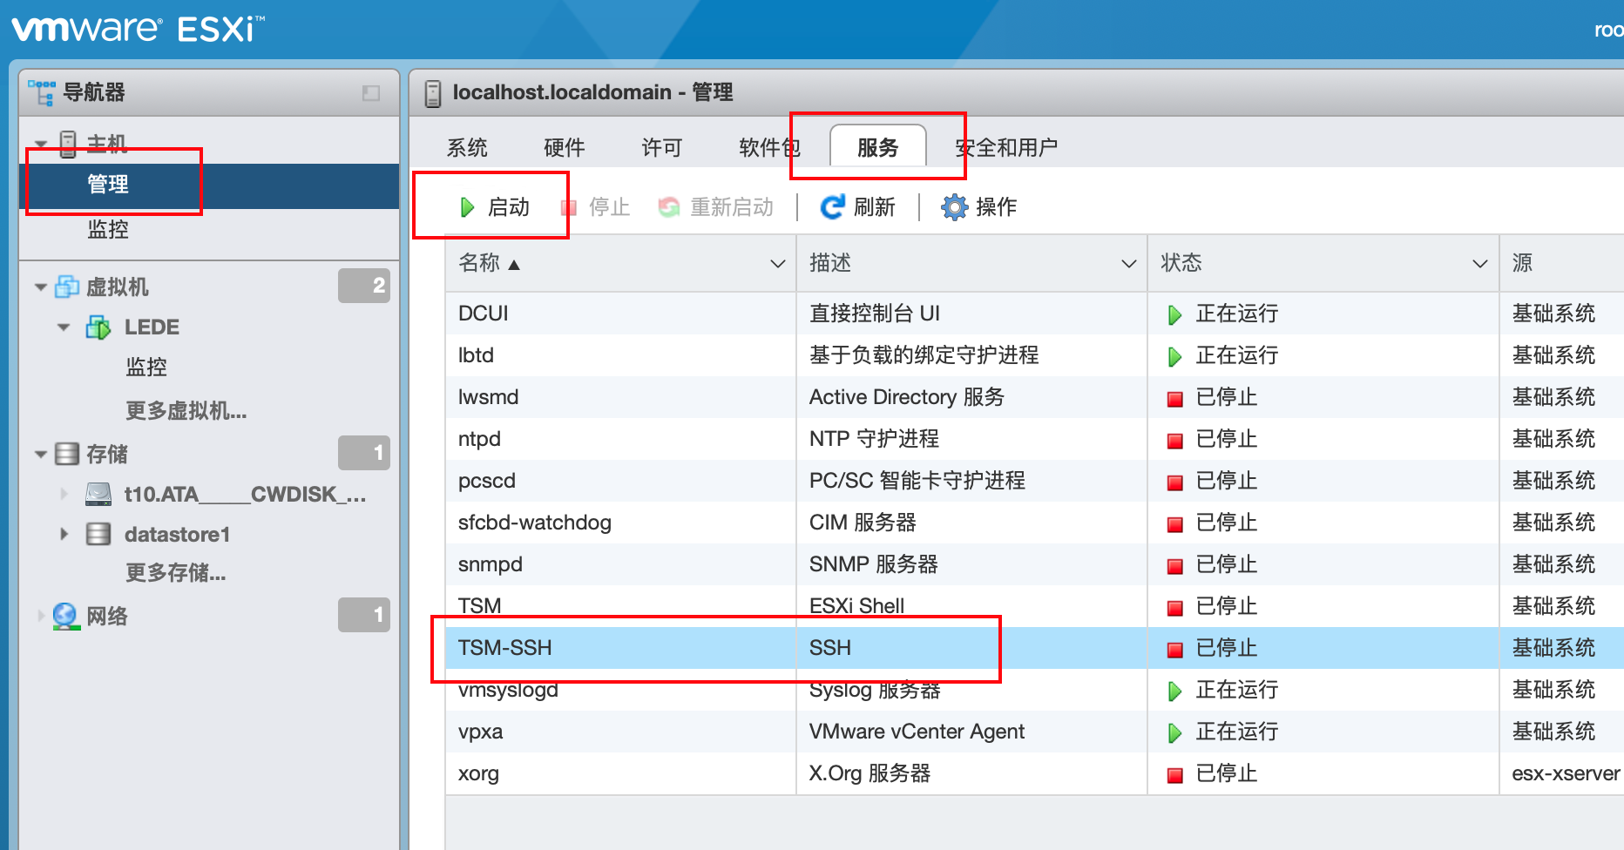The image size is (1624, 850).
Task: Select the TSM-SSH service row
Action: (1034, 648)
